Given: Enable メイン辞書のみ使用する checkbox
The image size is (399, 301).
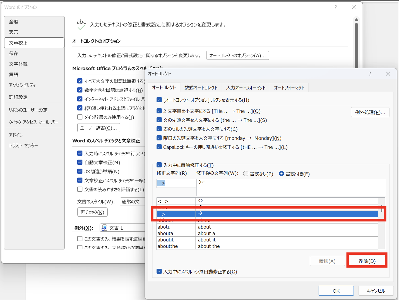Looking at the screenshot, I should point(80,117).
